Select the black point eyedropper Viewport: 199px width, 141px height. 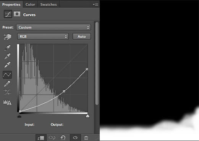coord(7,48)
